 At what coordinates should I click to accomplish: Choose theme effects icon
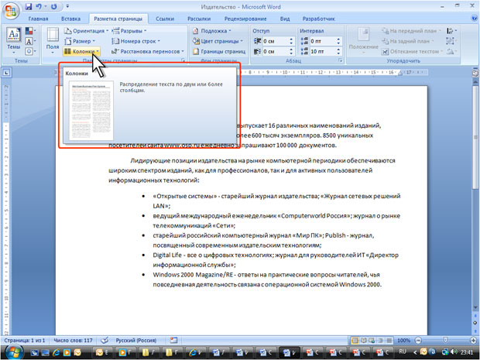(30, 51)
